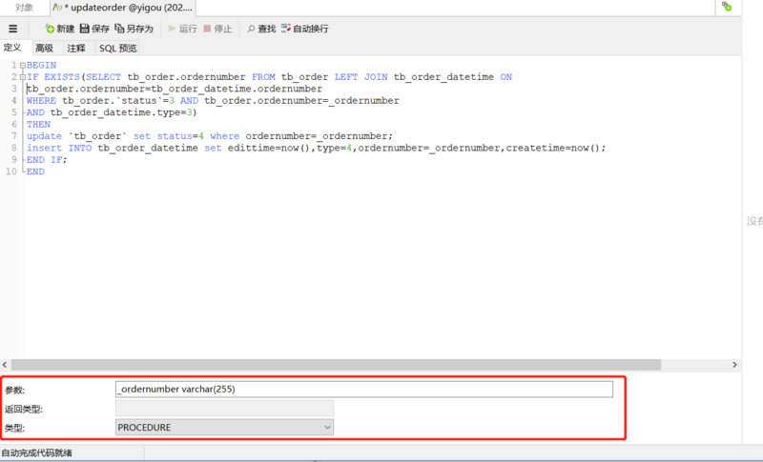The height and width of the screenshot is (462, 763).
Task: Open the SQL 预览 tab
Action: [x=118, y=48]
